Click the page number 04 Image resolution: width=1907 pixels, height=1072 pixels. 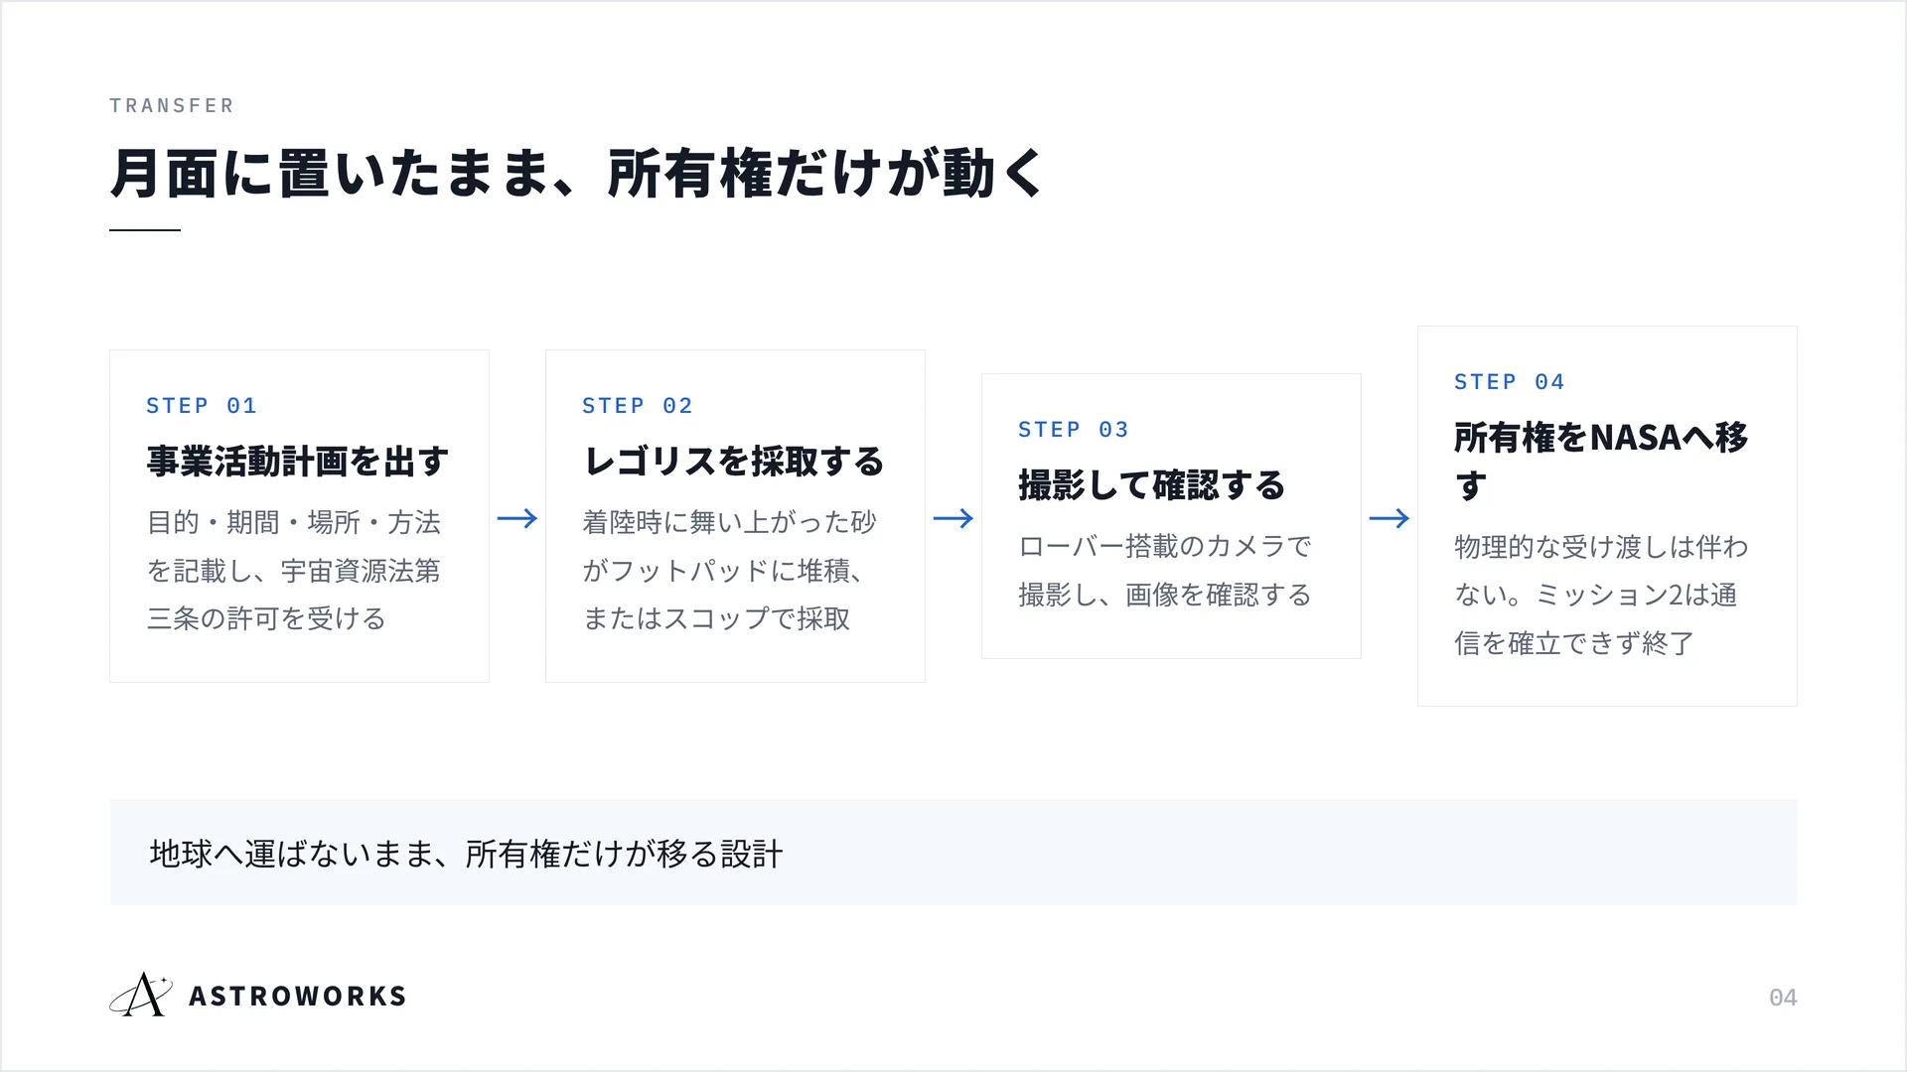[x=1783, y=998]
